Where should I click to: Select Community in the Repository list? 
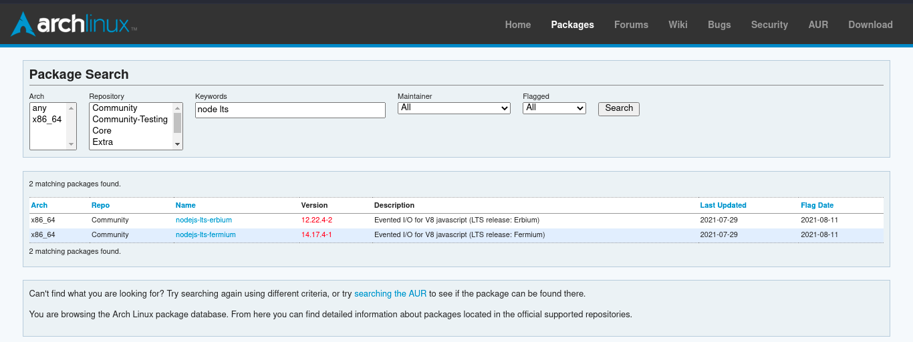[x=131, y=108]
